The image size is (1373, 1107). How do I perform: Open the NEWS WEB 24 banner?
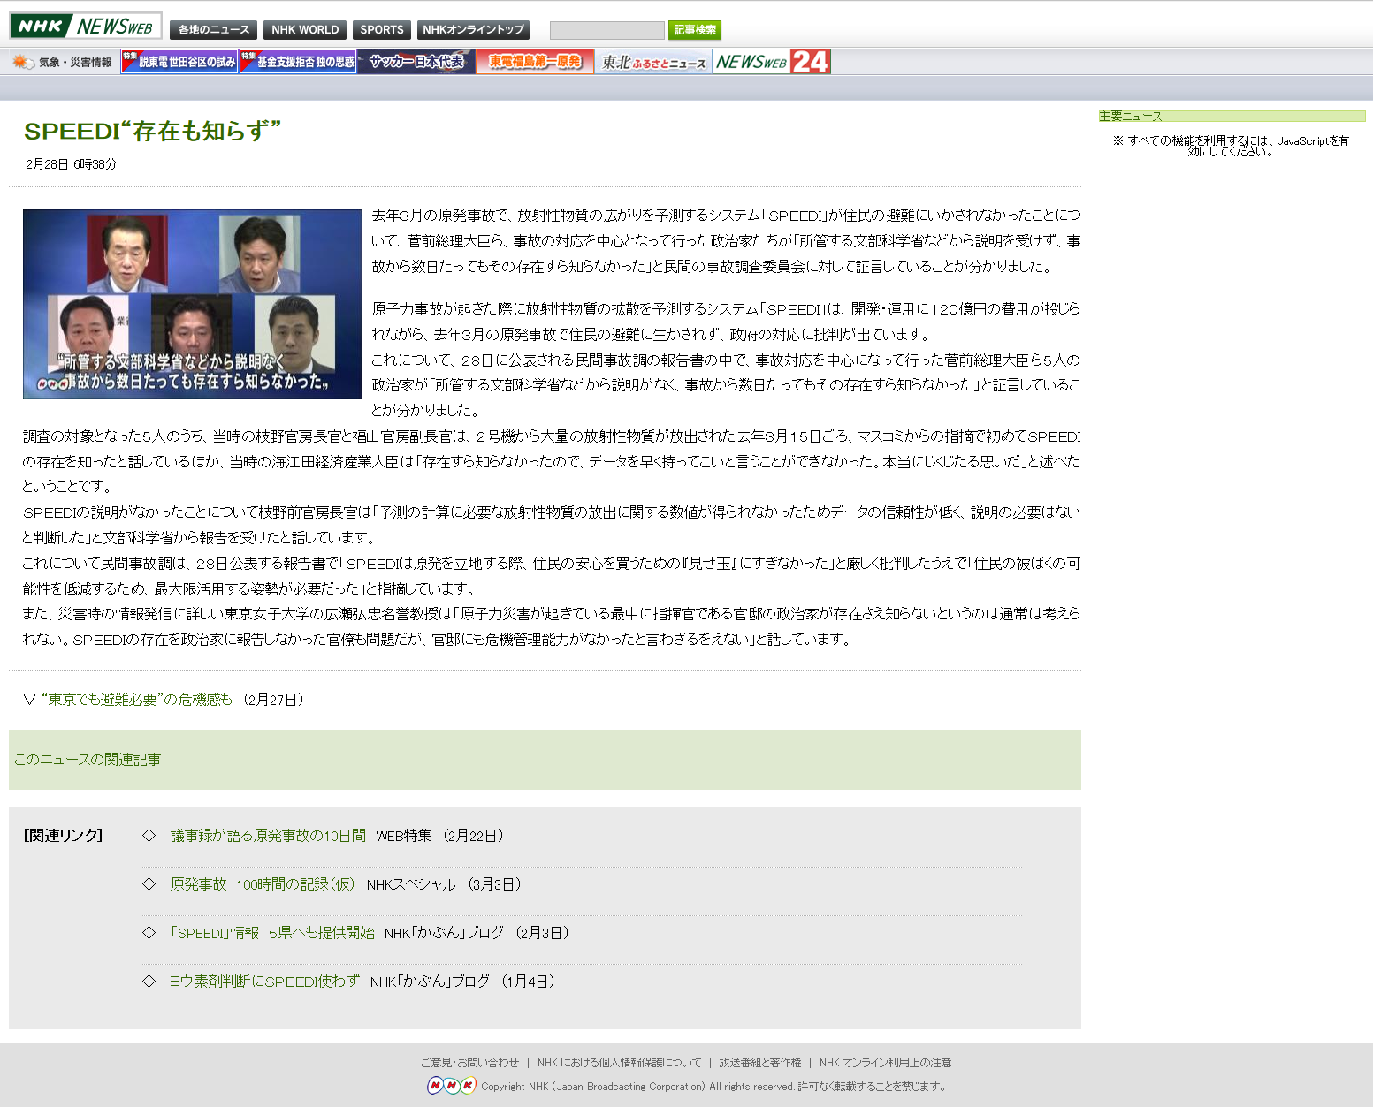pyautogui.click(x=772, y=62)
